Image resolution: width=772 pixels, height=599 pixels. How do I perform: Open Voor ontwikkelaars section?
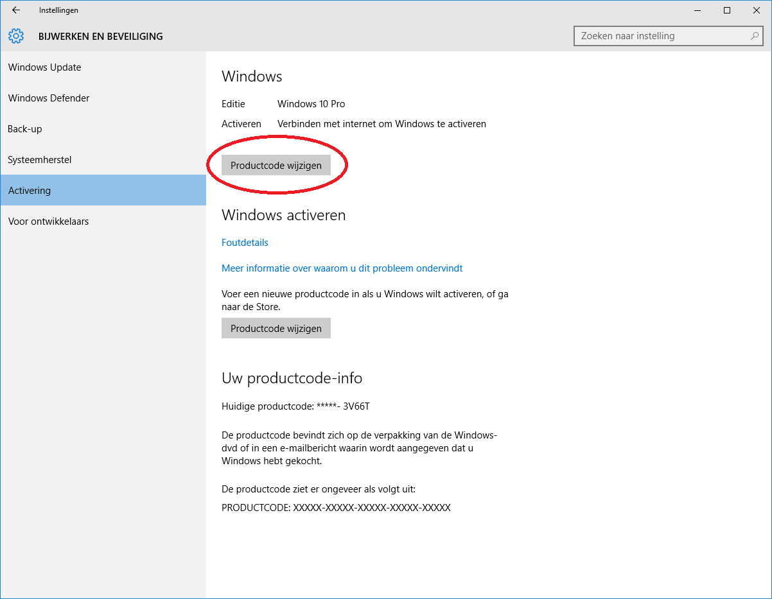click(x=103, y=221)
